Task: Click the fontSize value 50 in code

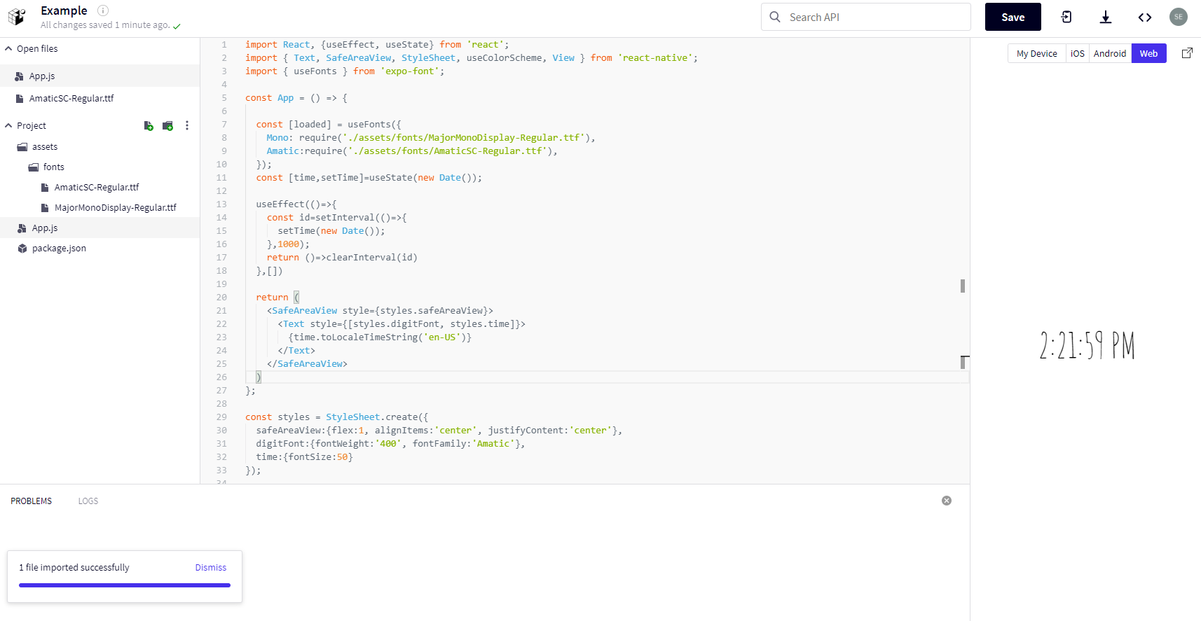Action: [342, 457]
